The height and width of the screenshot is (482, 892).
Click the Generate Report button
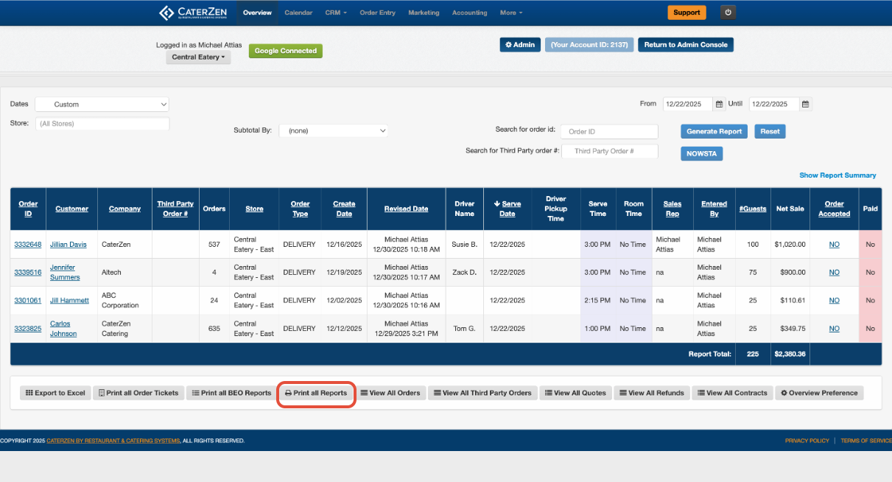pos(714,131)
